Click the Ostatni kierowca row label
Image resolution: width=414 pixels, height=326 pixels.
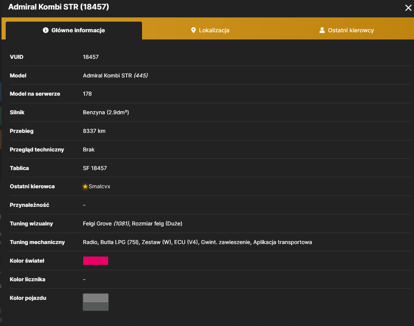click(32, 186)
